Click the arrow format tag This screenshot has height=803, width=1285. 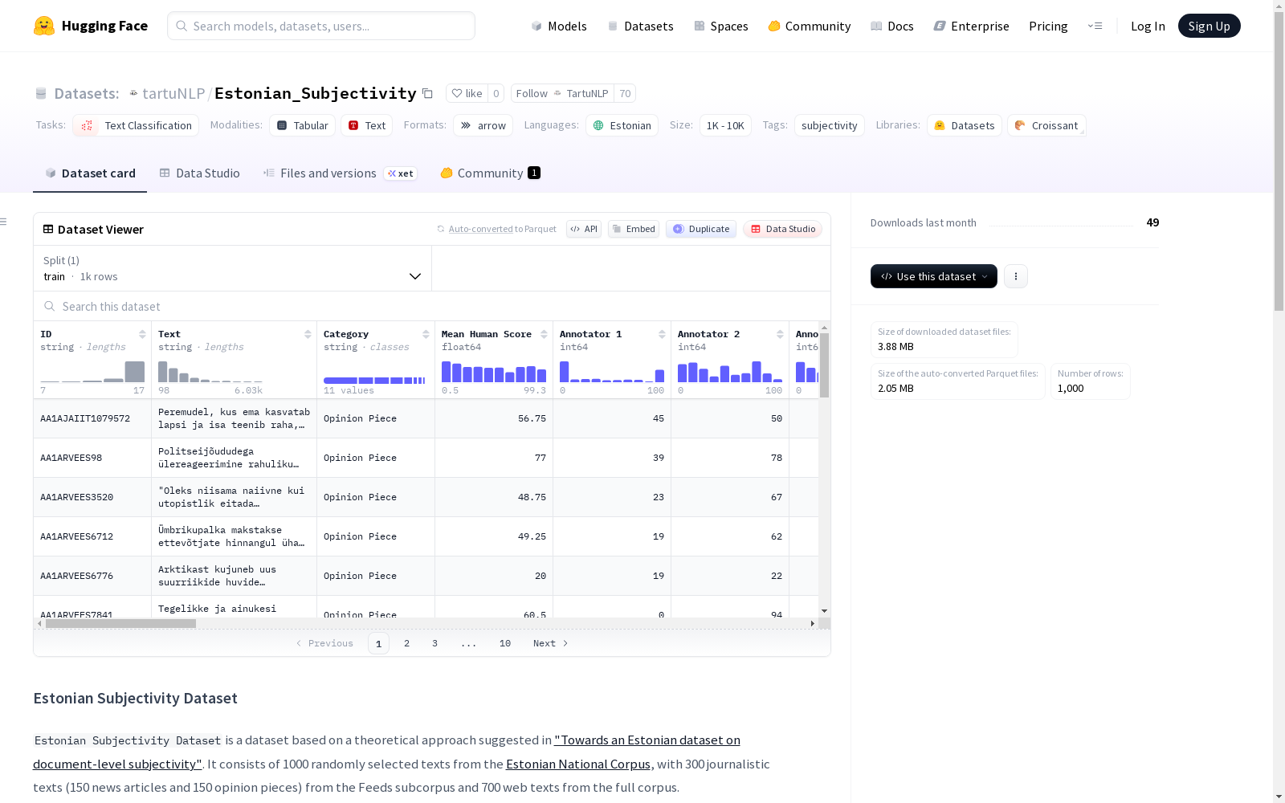483,125
